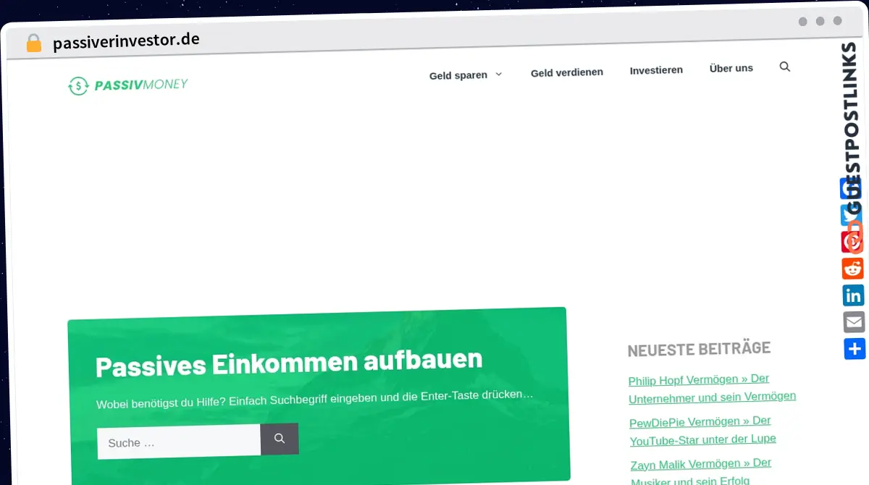Click the PassivMoney dollar logo icon
Viewport: 869px width, 485px height.
coord(77,85)
